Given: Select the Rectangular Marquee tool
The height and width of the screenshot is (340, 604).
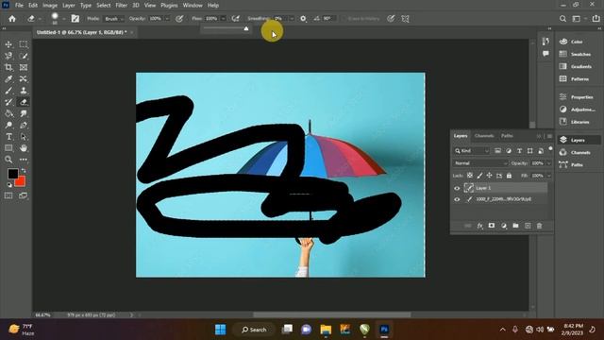Looking at the screenshot, I should click(24, 44).
